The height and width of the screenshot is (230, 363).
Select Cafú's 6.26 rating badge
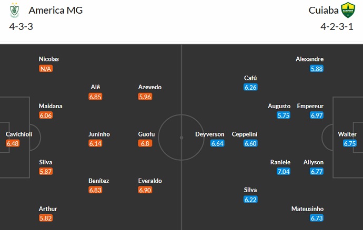click(250, 87)
